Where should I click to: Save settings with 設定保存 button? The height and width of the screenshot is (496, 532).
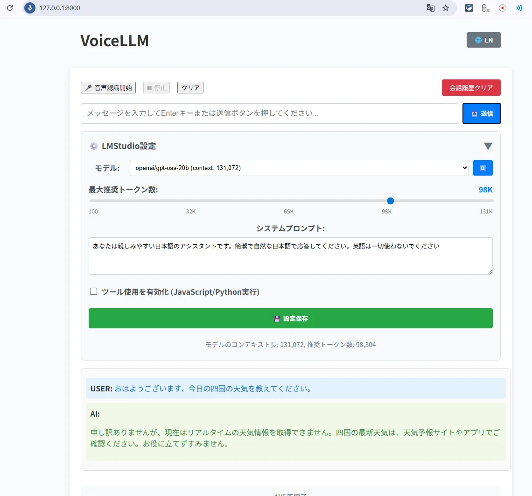(290, 319)
